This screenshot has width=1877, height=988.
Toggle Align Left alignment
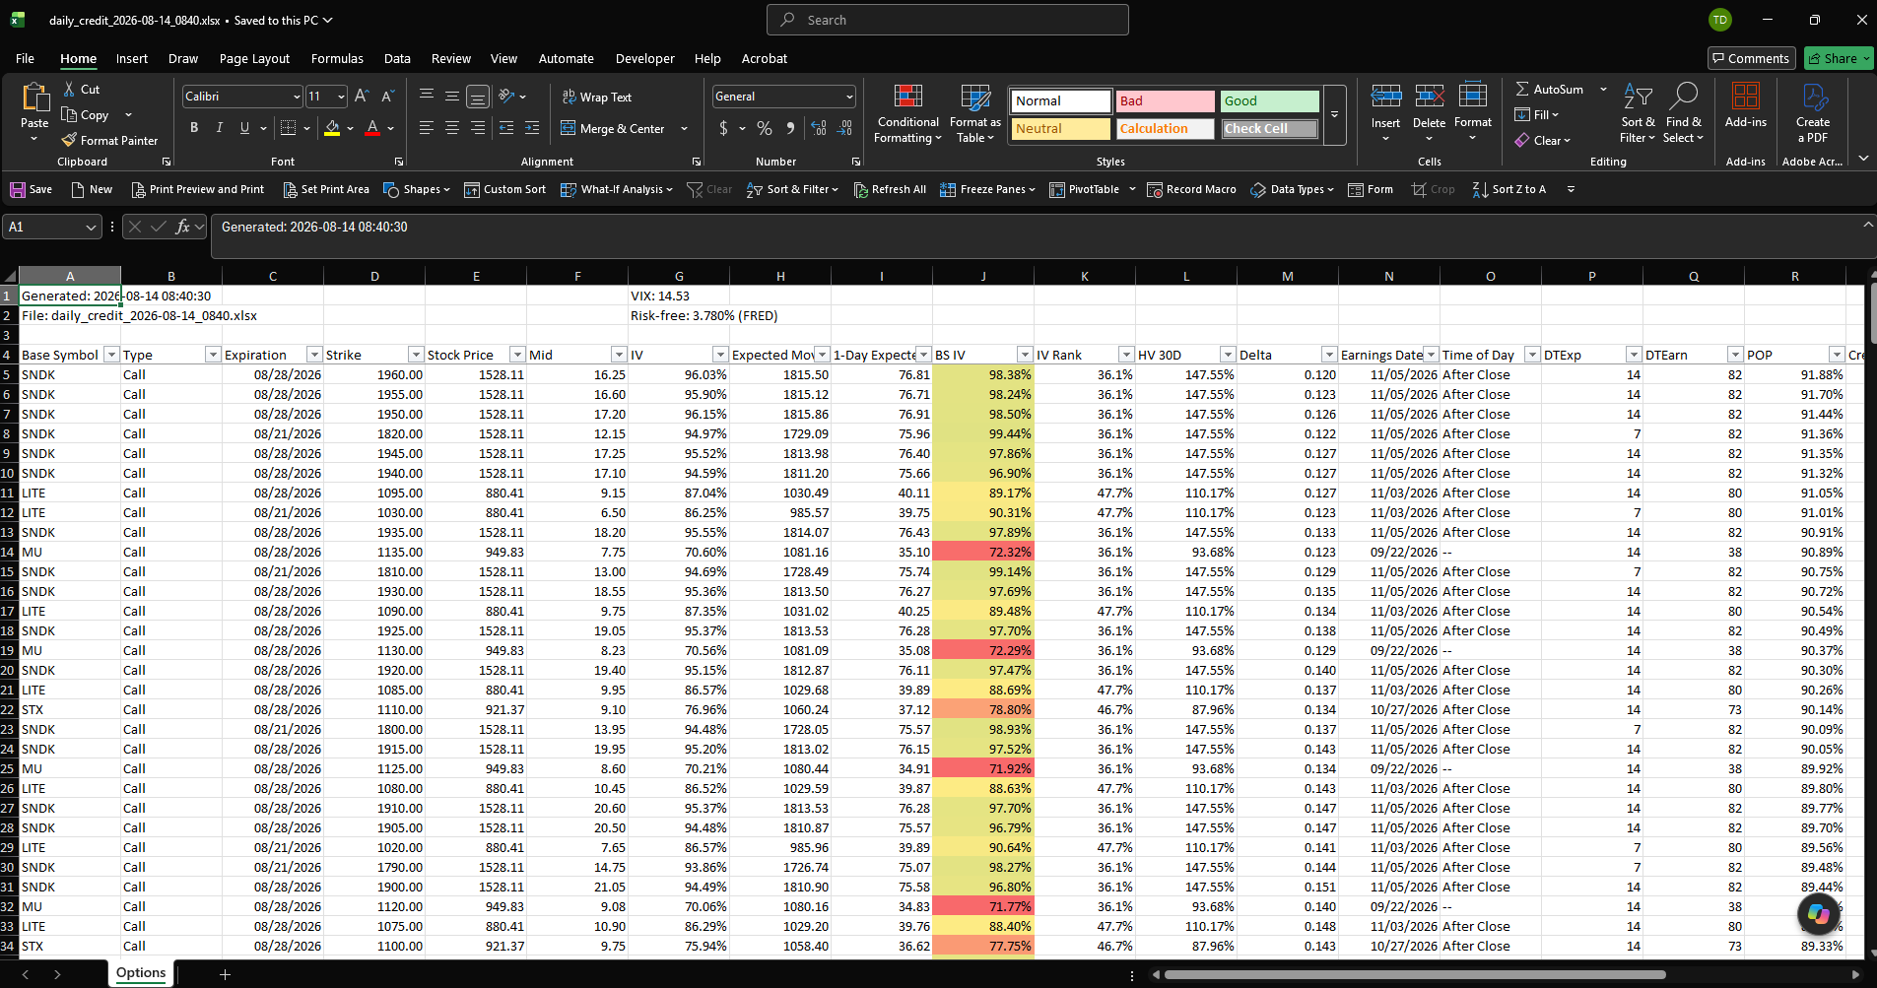(427, 128)
